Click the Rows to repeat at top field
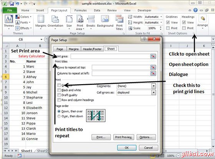The height and width of the screenshot is (159, 215). pyautogui.click(x=121, y=67)
